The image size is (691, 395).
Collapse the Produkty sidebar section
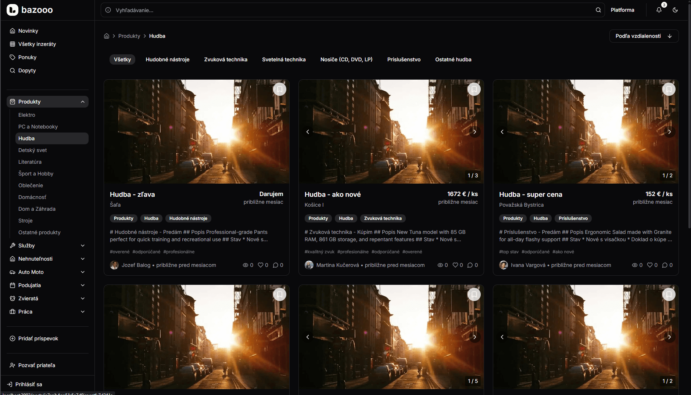[x=47, y=102]
